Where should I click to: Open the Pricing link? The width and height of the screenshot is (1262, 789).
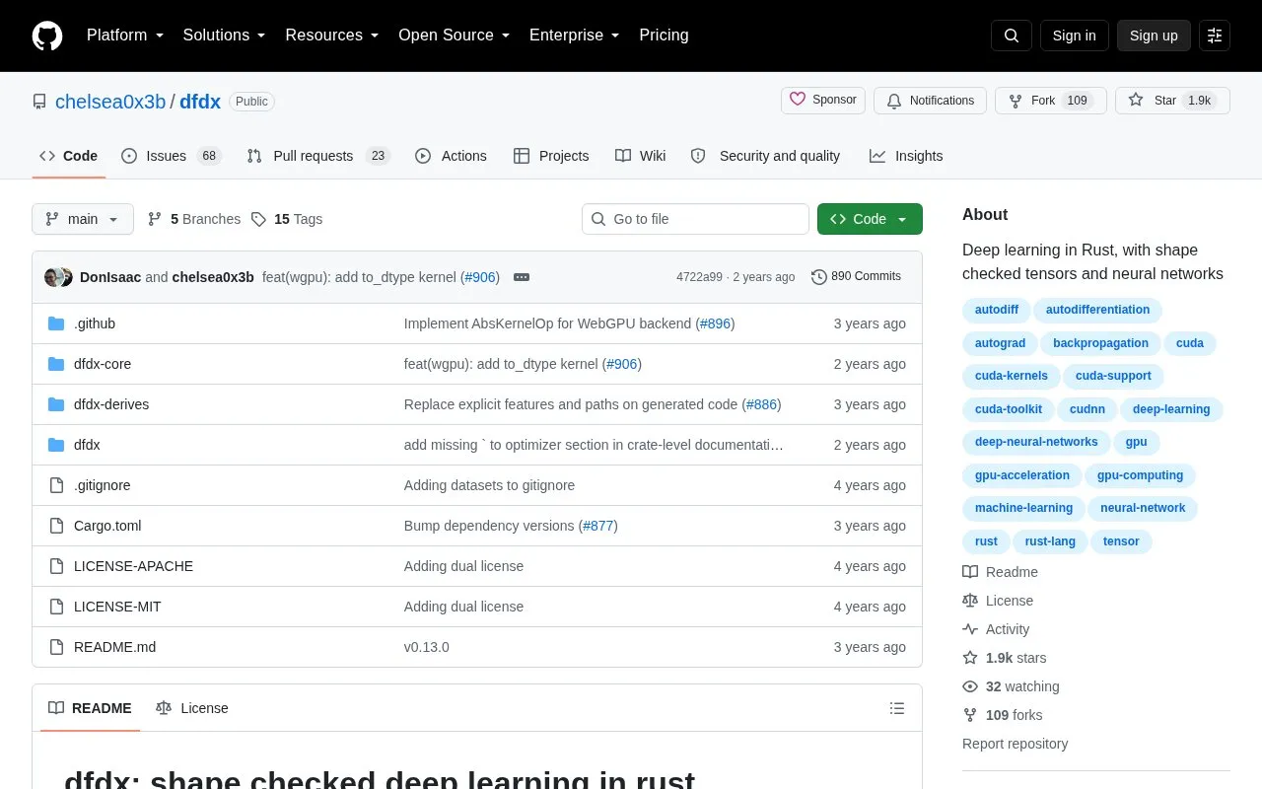point(664,36)
